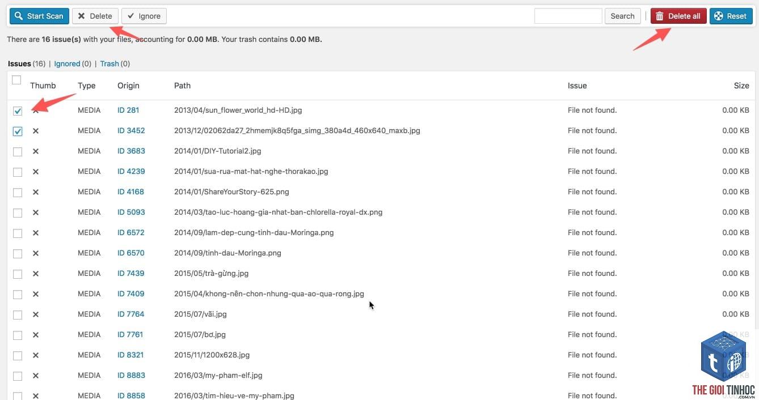
Task: Click the Delete button in toolbar
Action: coord(95,16)
